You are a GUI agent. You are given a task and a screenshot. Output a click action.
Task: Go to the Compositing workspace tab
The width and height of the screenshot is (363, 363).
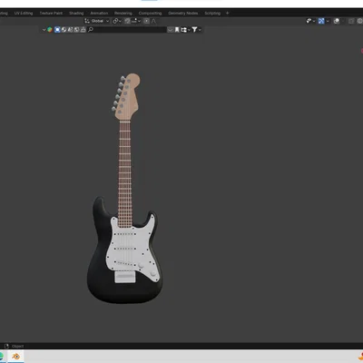pyautogui.click(x=150, y=13)
